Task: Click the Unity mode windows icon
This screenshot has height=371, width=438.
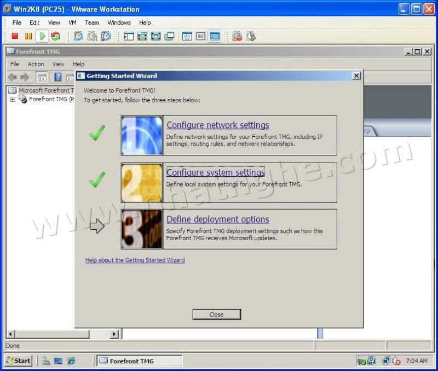Action: tap(169, 36)
